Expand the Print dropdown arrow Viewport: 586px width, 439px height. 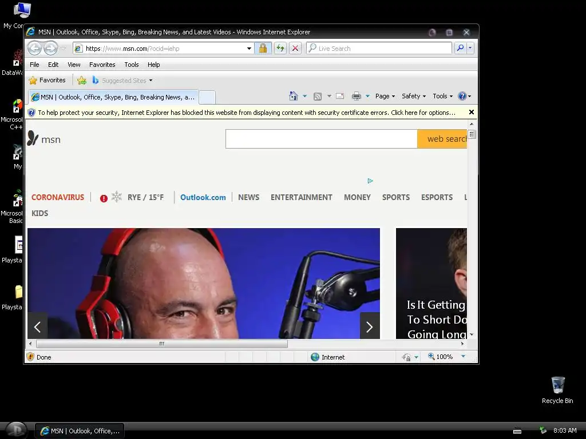pos(367,96)
